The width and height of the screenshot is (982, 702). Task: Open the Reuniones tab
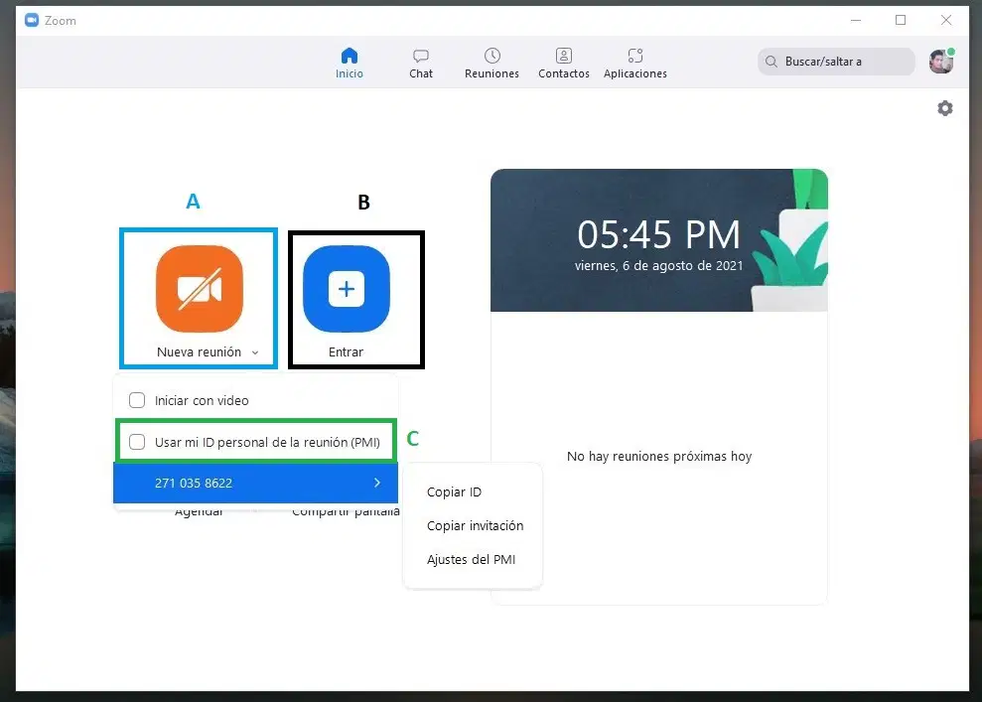point(491,64)
